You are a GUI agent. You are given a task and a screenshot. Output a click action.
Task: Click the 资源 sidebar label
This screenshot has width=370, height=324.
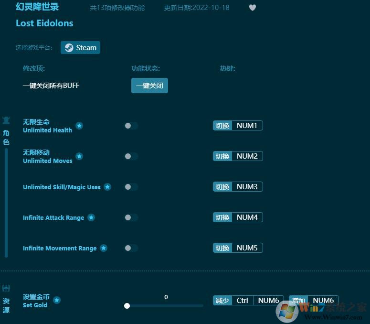[6, 305]
